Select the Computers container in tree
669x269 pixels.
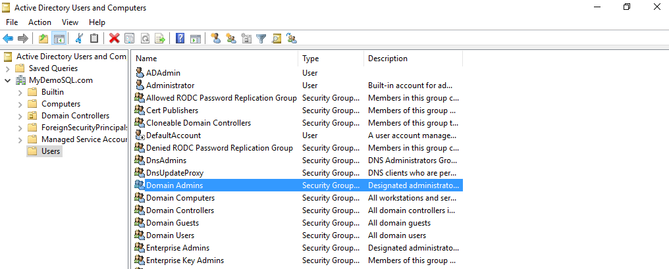61,104
